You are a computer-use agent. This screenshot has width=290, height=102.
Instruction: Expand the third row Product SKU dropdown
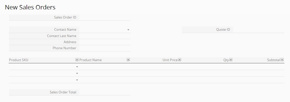pos(77,80)
